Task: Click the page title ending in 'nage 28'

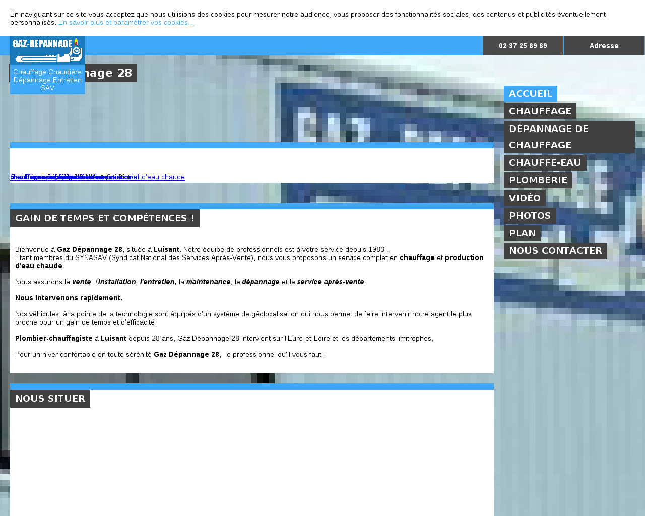Action: [x=111, y=73]
